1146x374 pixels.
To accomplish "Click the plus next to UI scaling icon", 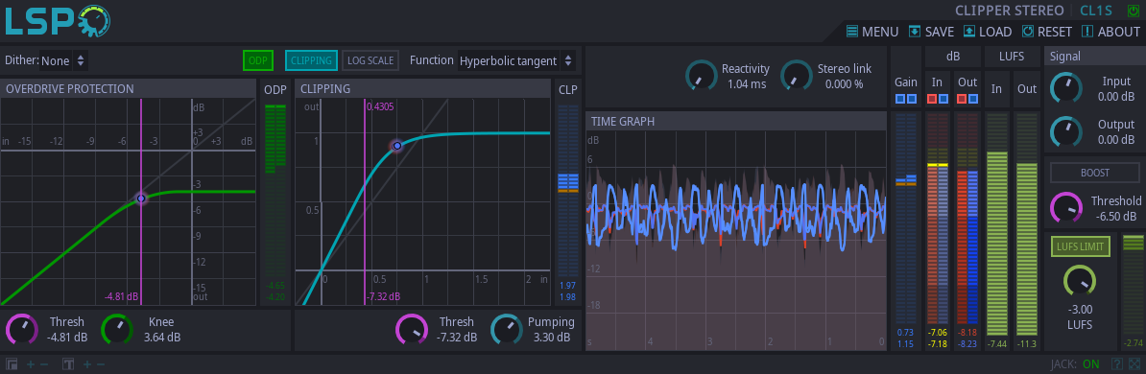I will [x=31, y=363].
